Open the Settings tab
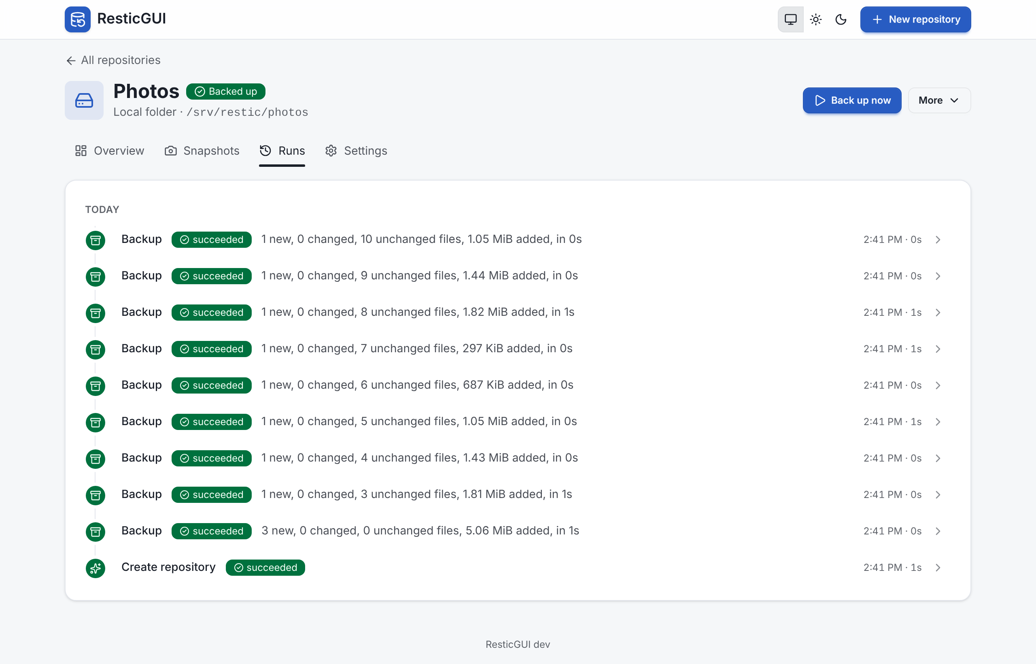1036x664 pixels. [x=356, y=151]
